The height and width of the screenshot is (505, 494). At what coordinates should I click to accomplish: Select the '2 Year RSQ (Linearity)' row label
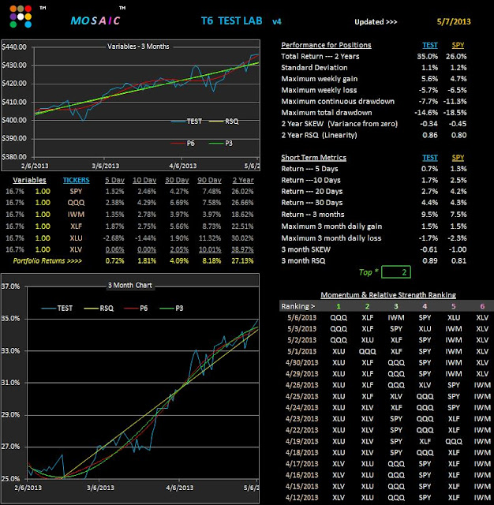319,135
